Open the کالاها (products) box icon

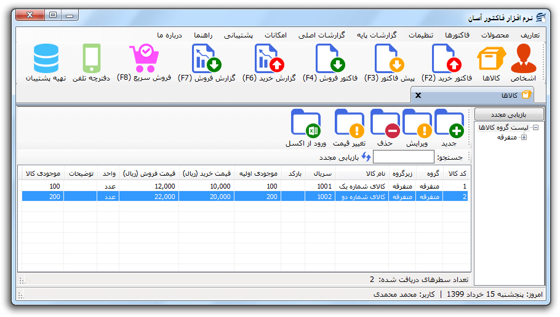[x=492, y=63]
